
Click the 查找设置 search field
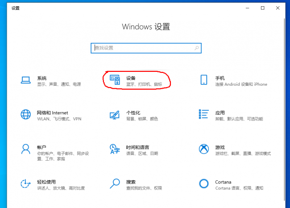pos(146,48)
